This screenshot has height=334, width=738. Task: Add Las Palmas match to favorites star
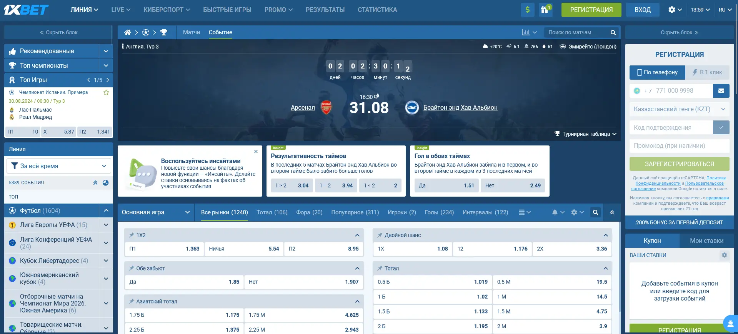[106, 92]
